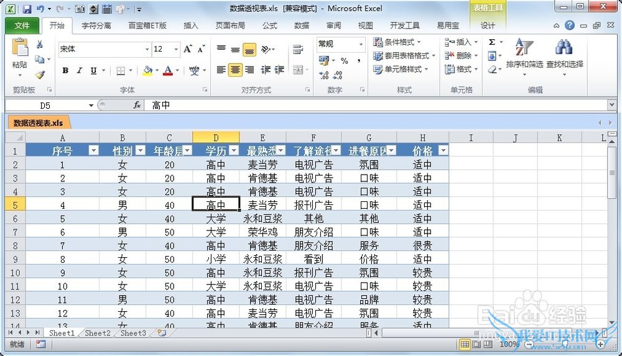Switch to the 插入 ribbon tab
Viewport: 622px width, 356px height.
(191, 25)
